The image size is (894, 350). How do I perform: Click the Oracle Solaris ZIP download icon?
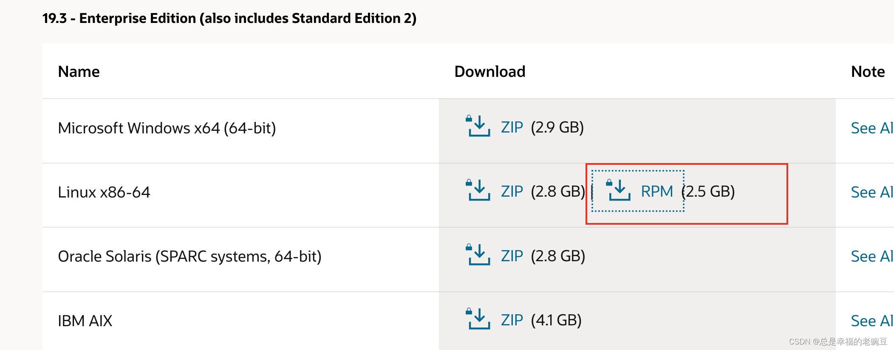[478, 255]
